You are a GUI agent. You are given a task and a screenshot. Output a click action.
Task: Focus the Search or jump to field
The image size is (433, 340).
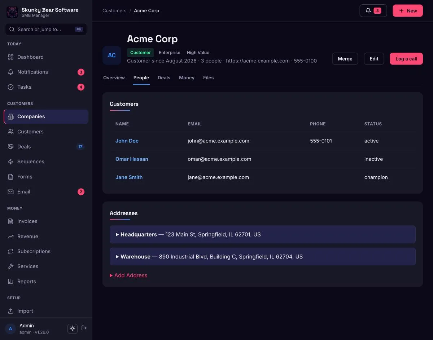pyautogui.click(x=46, y=29)
